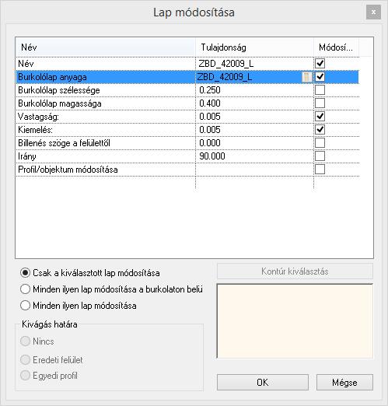Click the 0.000 tilt angle value
388x406 pixels.
[210, 143]
